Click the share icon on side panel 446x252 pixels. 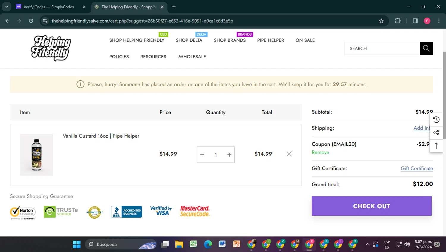[436, 133]
